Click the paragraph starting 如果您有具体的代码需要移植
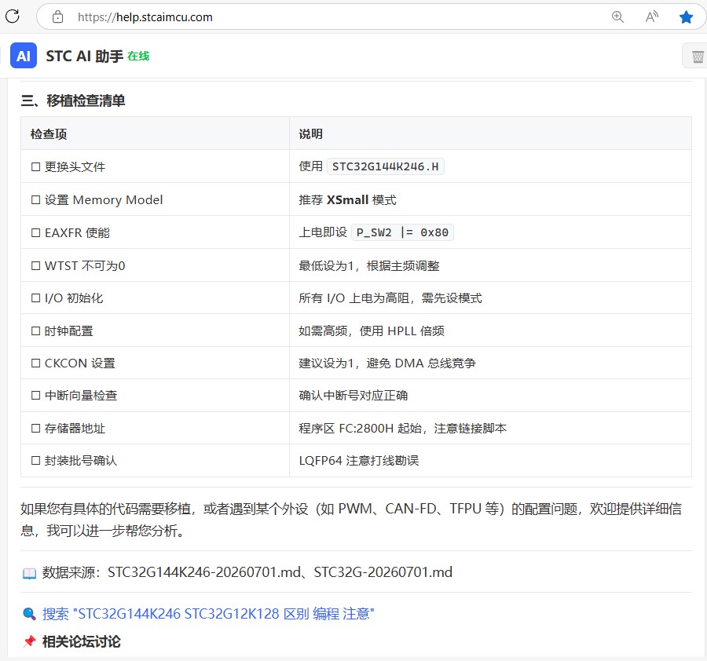 351,520
